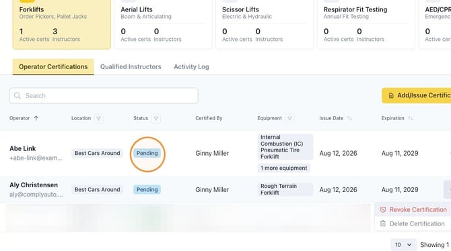The width and height of the screenshot is (451, 251).
Task: Choose Delete Certification from the menu
Action: click(413, 223)
